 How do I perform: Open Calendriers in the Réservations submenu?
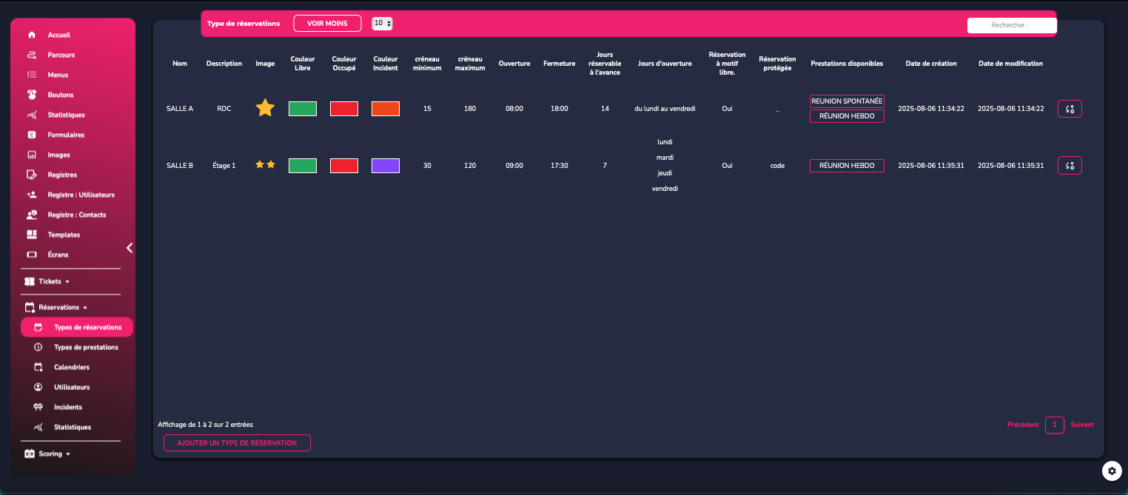pyautogui.click(x=71, y=367)
